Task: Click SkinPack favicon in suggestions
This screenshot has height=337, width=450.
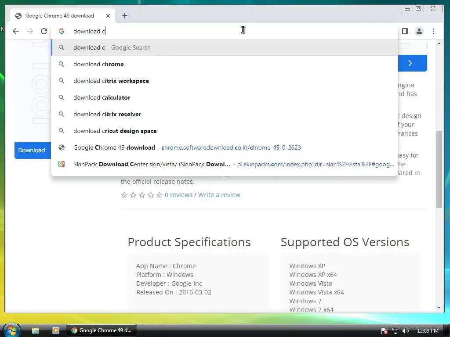Action: point(62,164)
